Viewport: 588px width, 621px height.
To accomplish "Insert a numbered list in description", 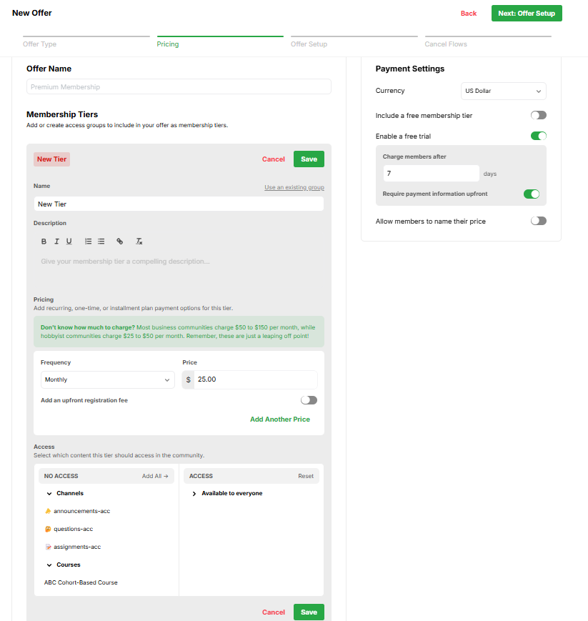I will 89,242.
